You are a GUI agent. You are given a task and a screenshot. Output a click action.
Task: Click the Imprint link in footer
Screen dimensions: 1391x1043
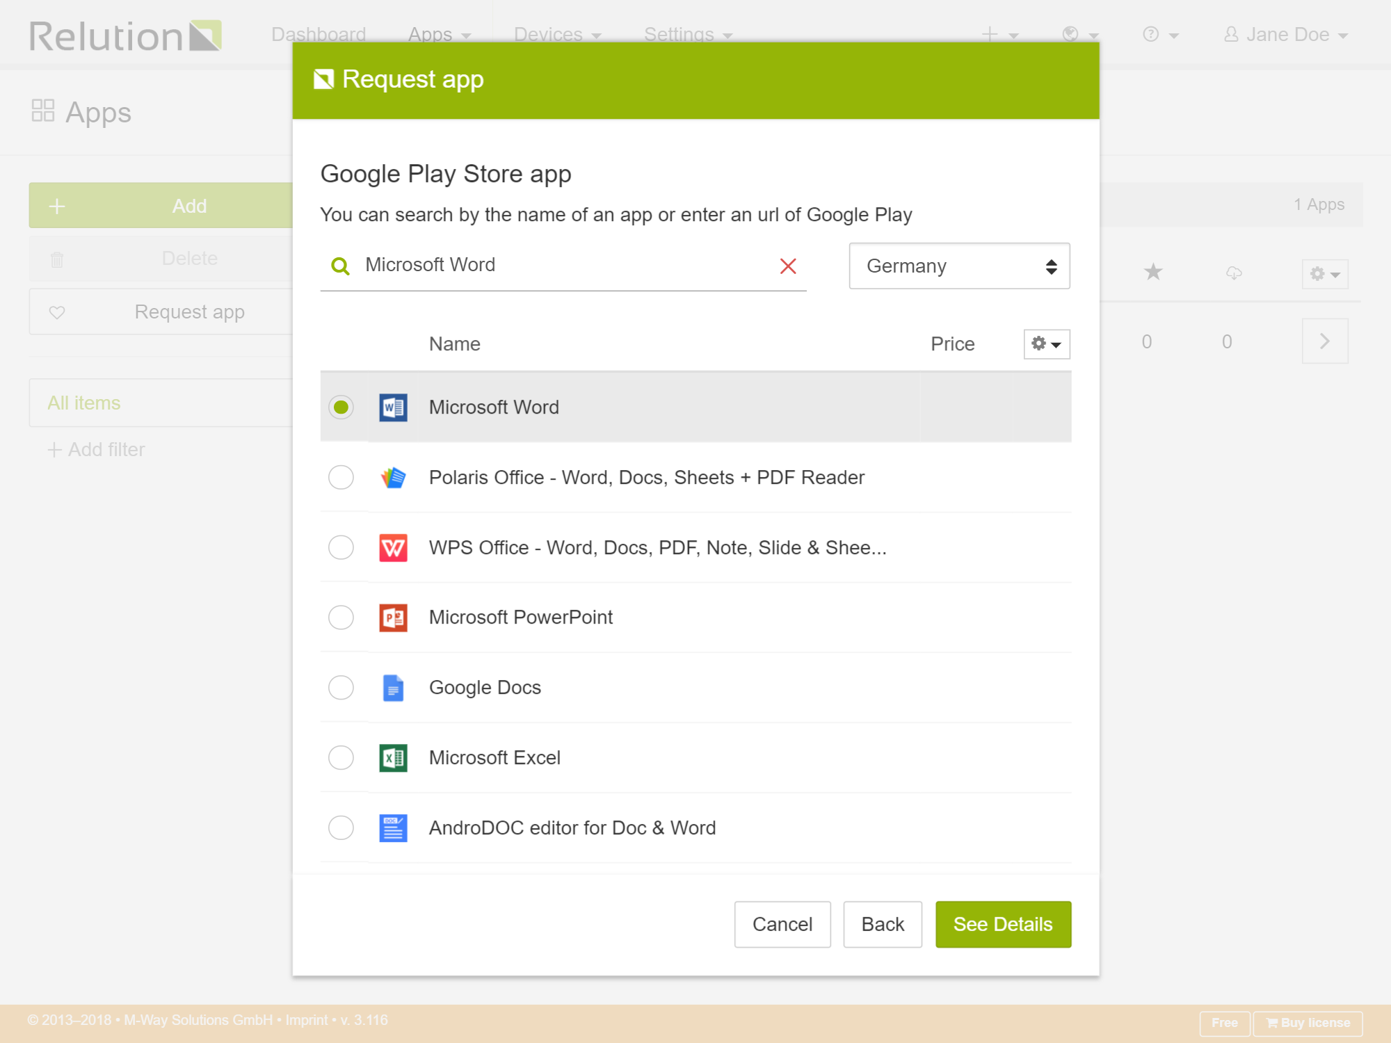point(306,1020)
